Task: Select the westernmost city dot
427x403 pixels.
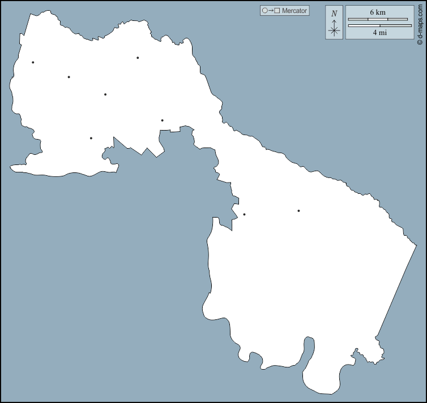Action: click(33, 62)
